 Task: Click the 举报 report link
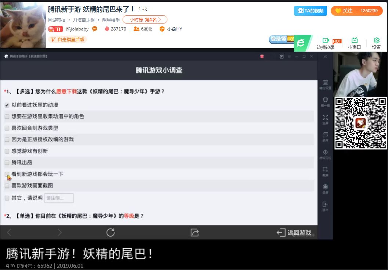(143, 9)
